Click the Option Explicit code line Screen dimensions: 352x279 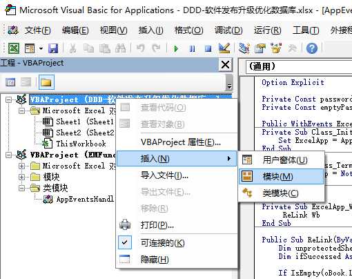click(293, 82)
